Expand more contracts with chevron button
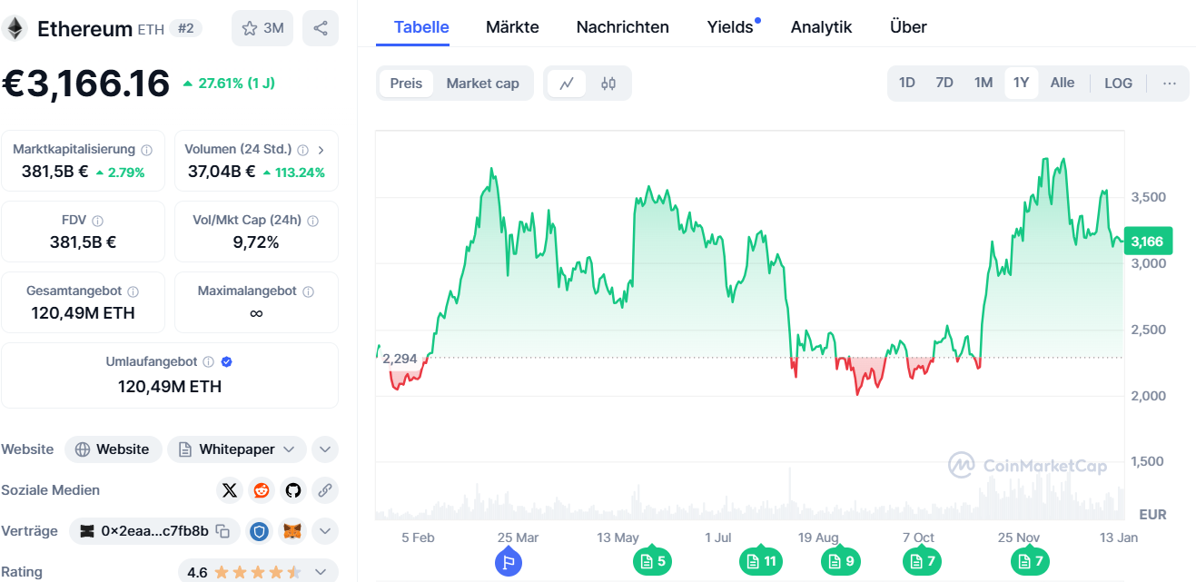The width and height of the screenshot is (1196, 582). [324, 531]
